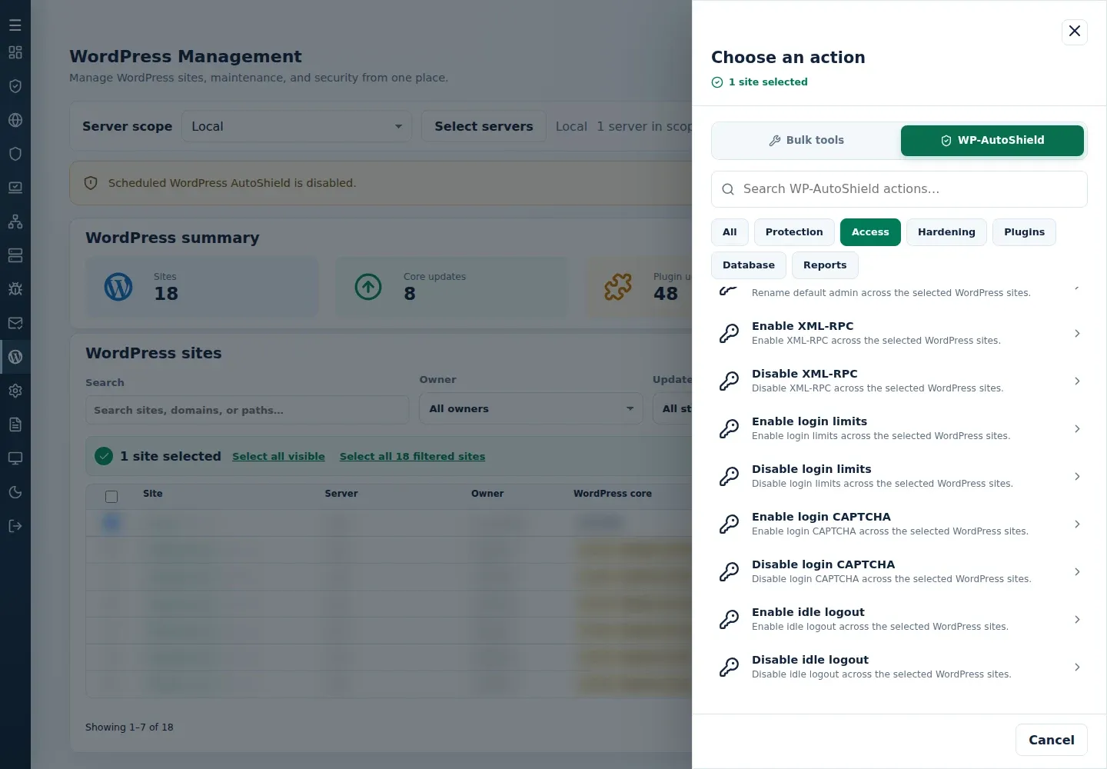Open the laptop-with-checkmark sidebar icon
Viewport: 1107px width, 769px height.
pyautogui.click(x=15, y=188)
